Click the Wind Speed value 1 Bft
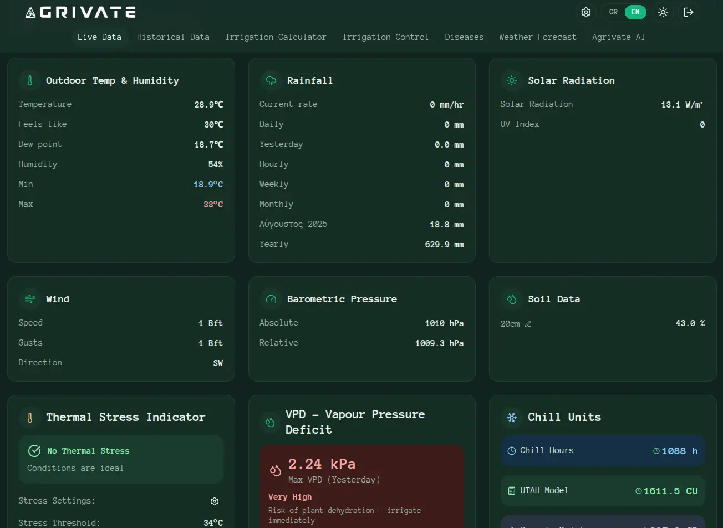Viewport: 723px width, 528px height. pos(211,323)
